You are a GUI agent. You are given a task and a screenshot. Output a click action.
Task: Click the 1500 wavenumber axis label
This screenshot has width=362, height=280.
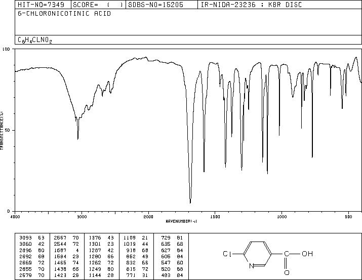click(x=215, y=217)
